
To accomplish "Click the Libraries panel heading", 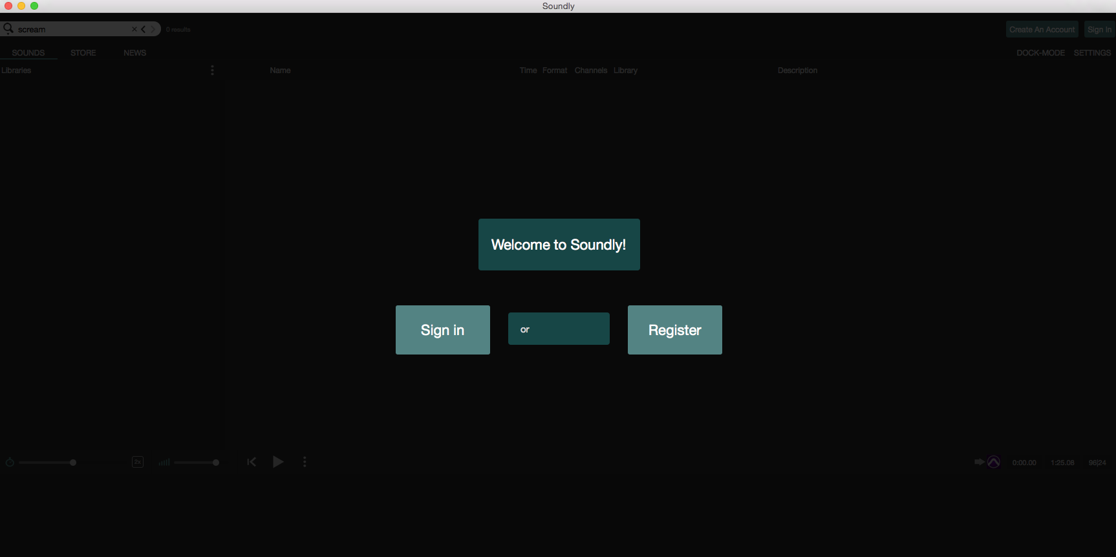I will pyautogui.click(x=16, y=71).
